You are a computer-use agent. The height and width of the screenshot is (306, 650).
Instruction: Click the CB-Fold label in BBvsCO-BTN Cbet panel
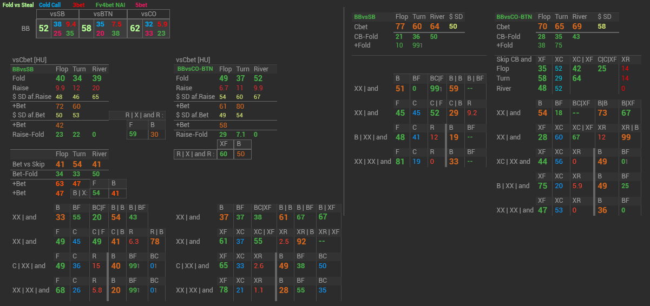pos(509,36)
